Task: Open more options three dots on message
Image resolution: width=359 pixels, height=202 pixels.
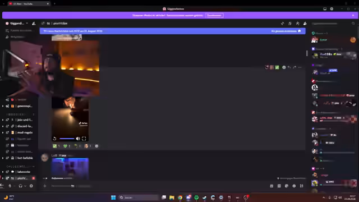Action: point(300,67)
